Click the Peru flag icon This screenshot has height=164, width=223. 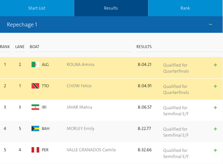pos(35,150)
